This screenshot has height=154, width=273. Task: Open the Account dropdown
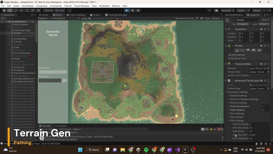[x=227, y=10]
